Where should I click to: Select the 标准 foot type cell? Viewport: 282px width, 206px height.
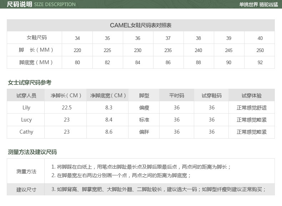click(144, 120)
